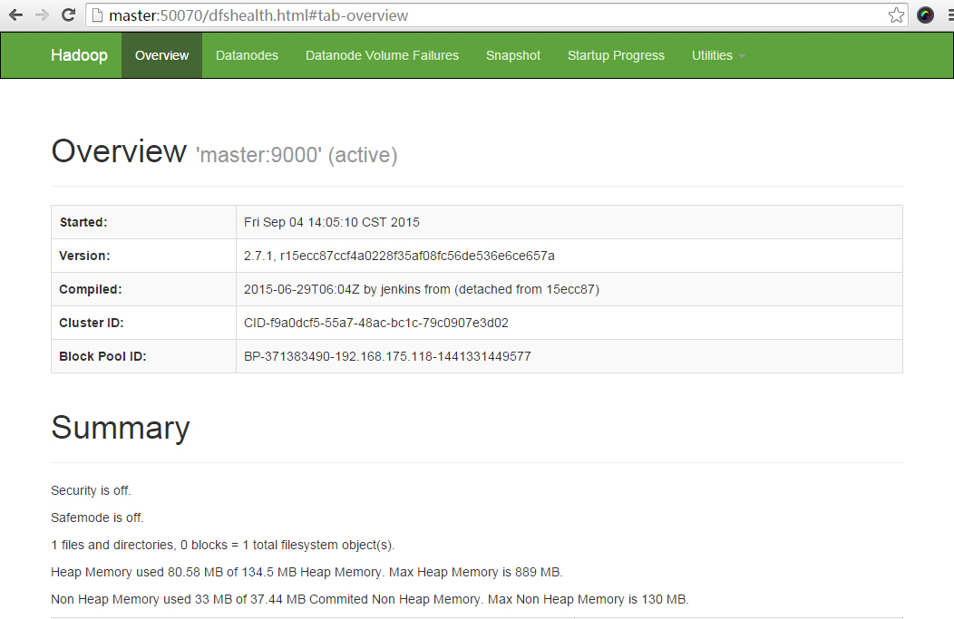This screenshot has height=619, width=954.
Task: Click the Version: row label
Action: click(x=84, y=256)
